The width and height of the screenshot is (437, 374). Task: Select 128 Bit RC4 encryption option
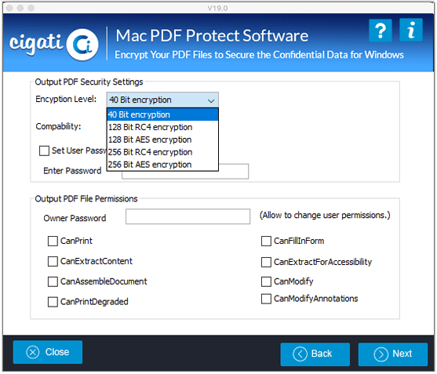(162, 127)
